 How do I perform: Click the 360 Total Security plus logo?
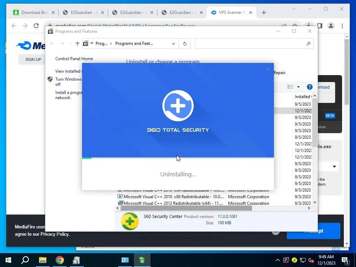pyautogui.click(x=178, y=106)
